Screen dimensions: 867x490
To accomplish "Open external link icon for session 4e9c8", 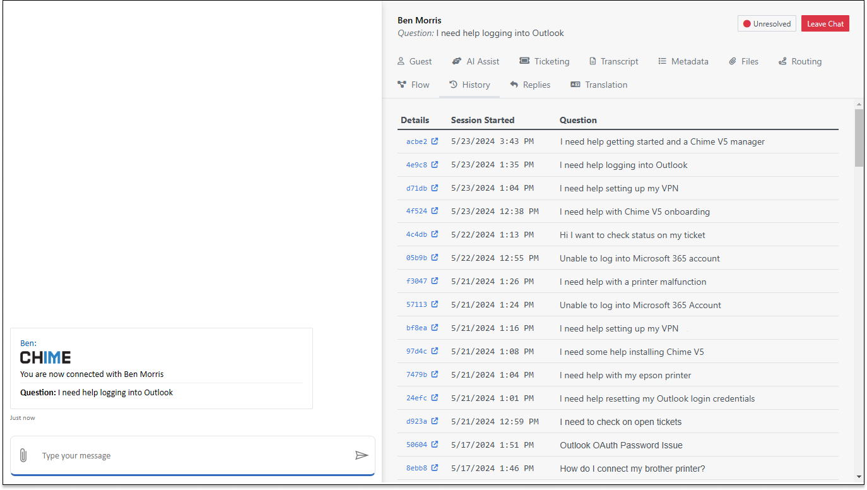I will pyautogui.click(x=435, y=165).
